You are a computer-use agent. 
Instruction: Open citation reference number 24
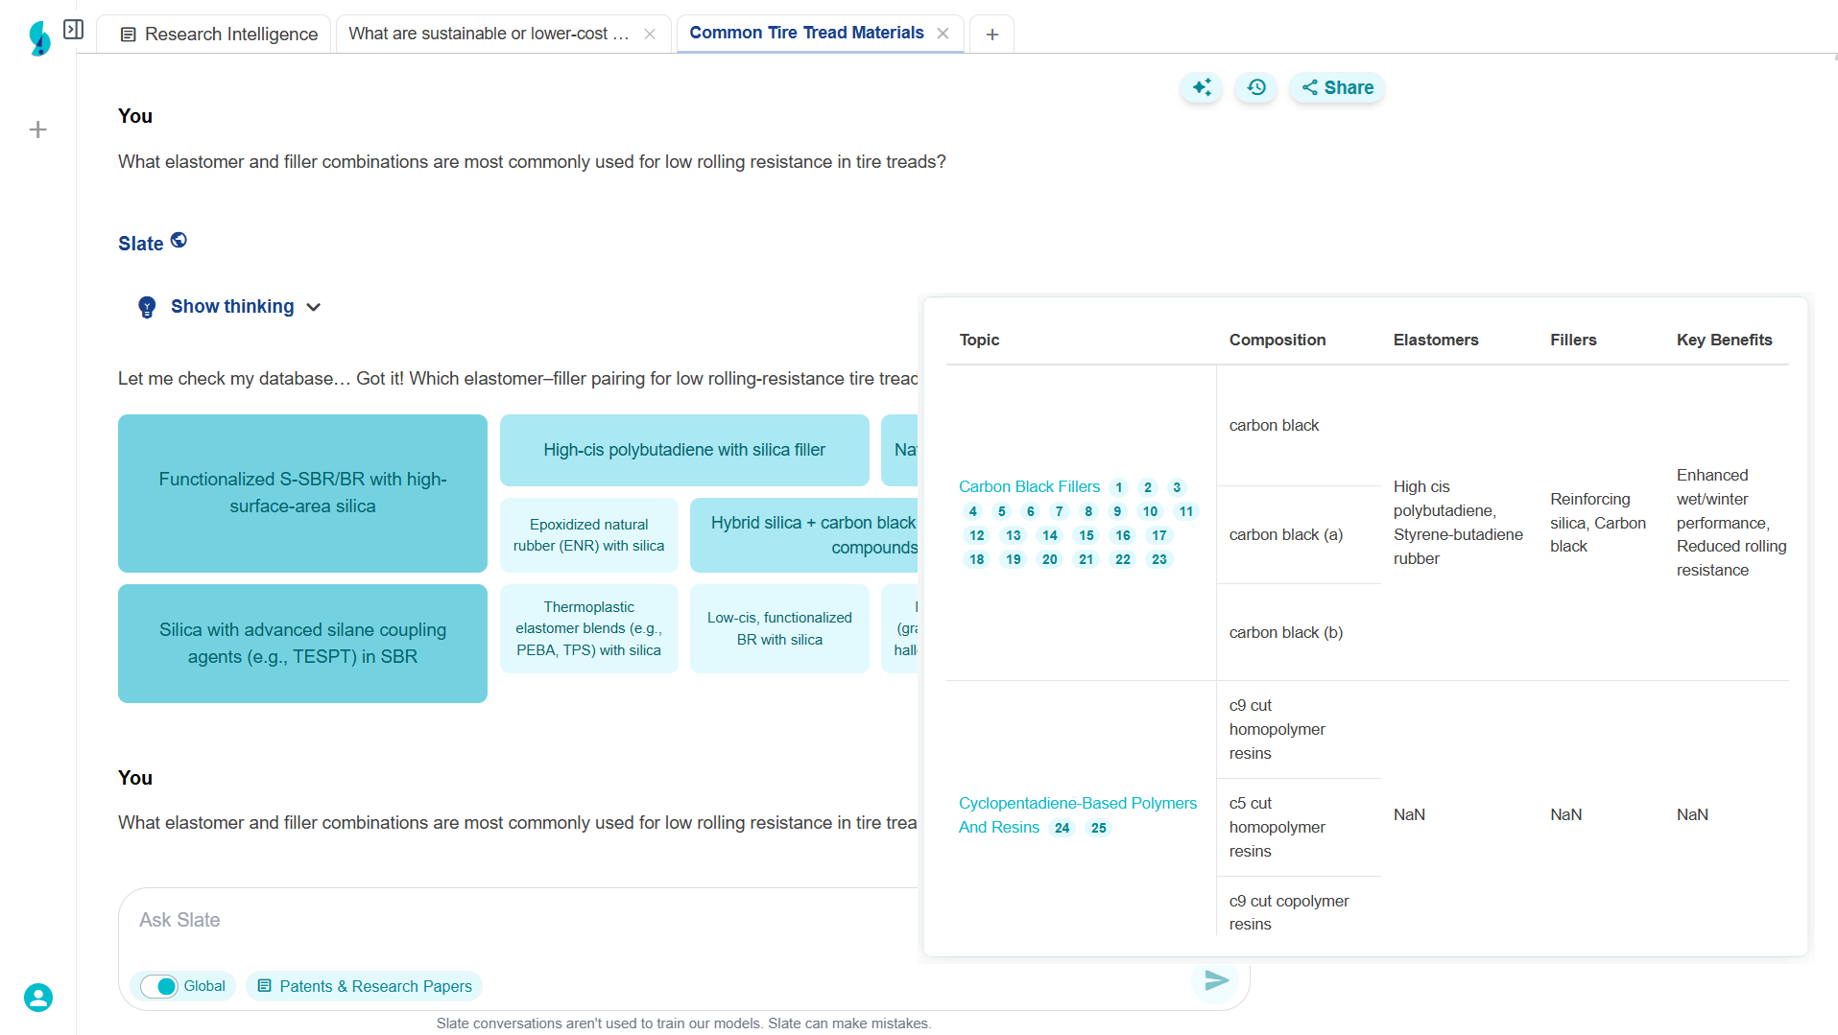click(x=1062, y=828)
